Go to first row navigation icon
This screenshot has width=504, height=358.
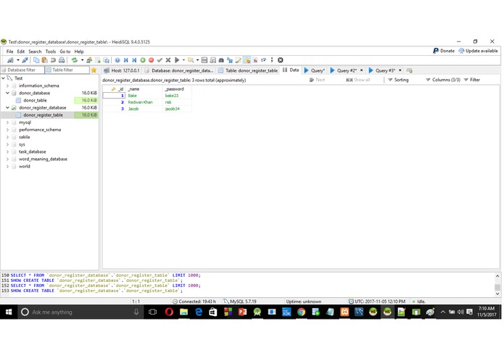[126, 60]
